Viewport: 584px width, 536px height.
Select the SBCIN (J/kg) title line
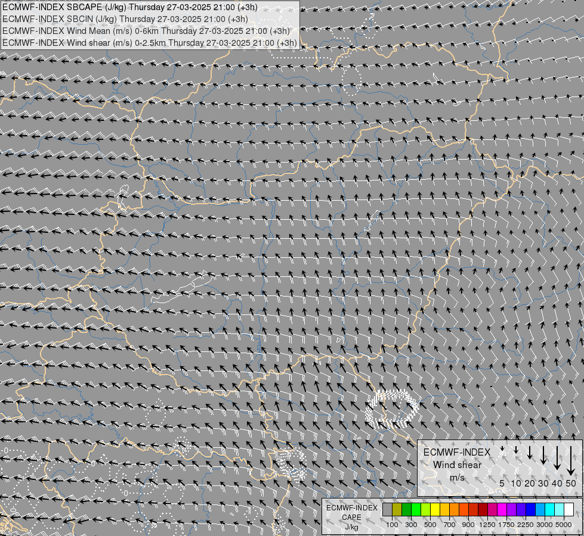click(125, 19)
